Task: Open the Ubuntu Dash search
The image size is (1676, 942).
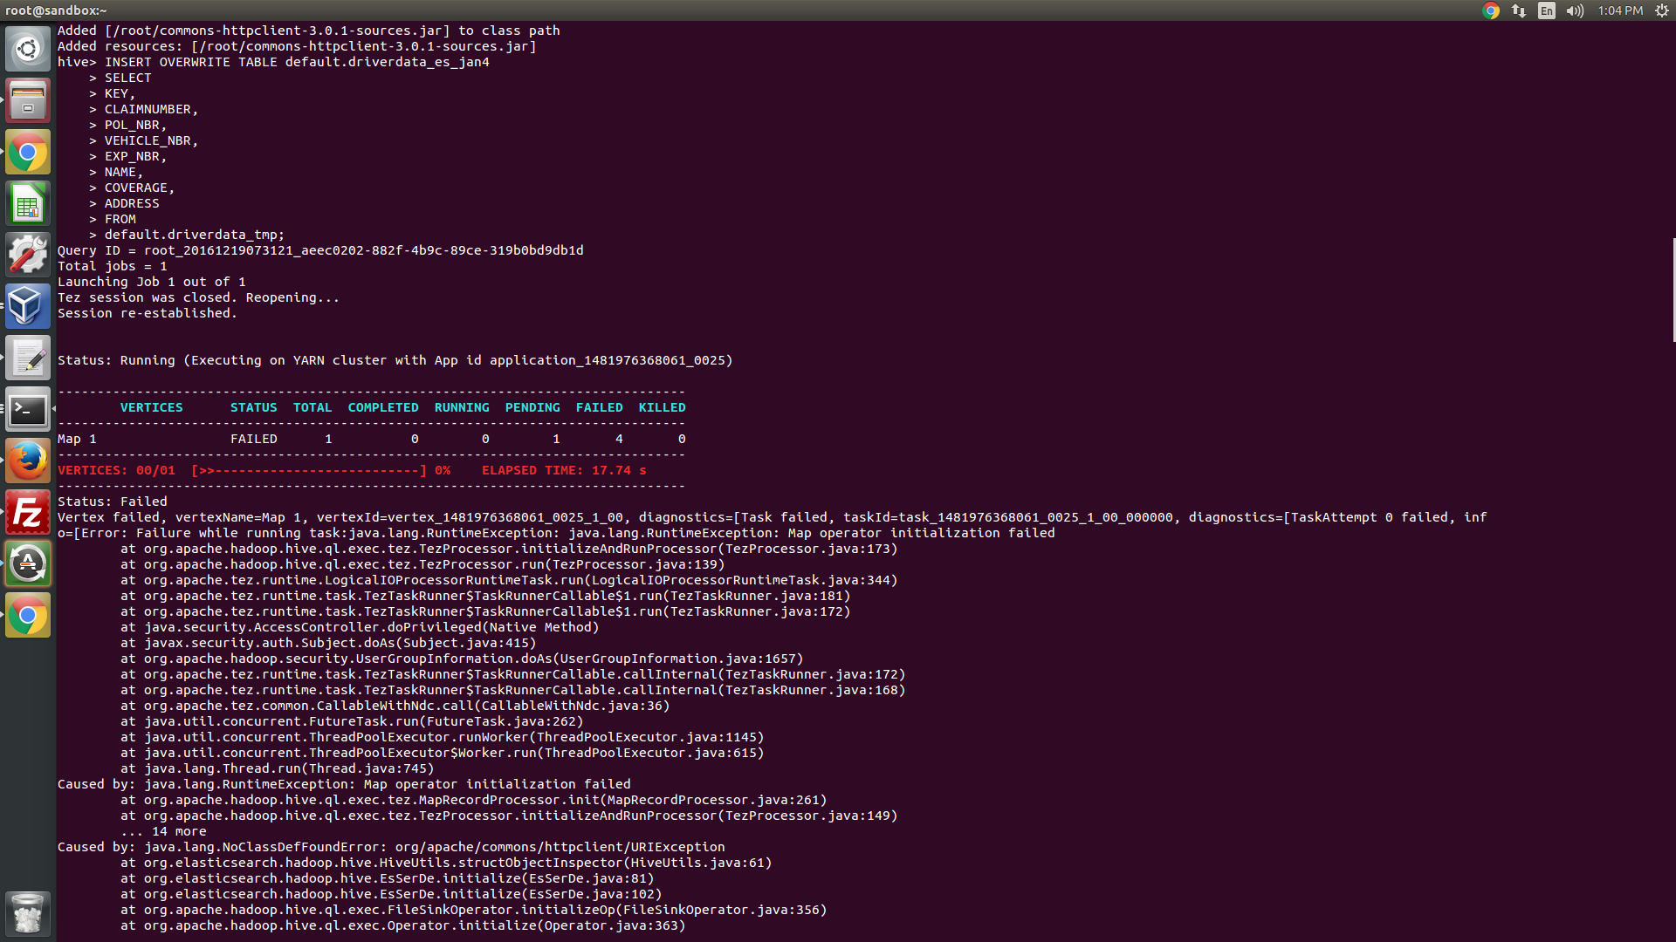Action: (x=28, y=49)
